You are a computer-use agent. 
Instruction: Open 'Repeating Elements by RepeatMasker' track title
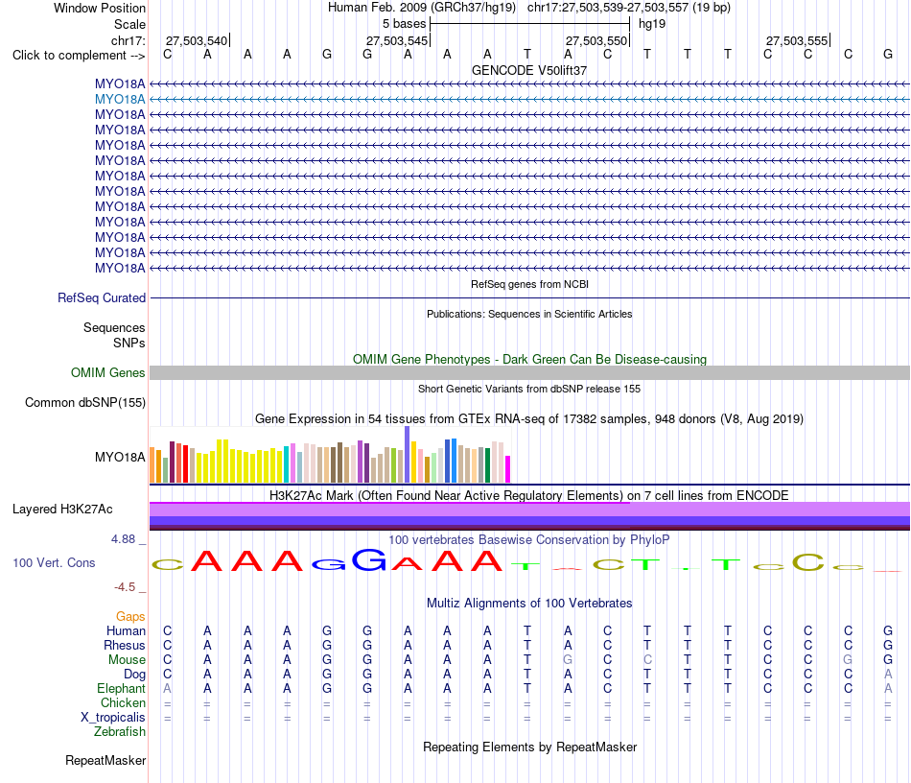(529, 747)
